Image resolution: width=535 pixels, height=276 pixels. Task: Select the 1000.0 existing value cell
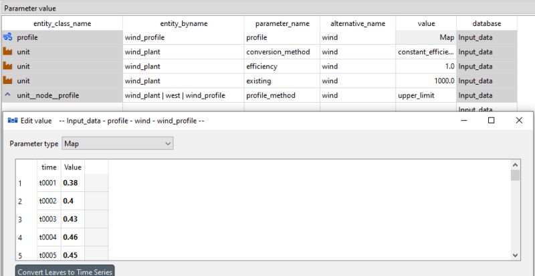(x=426, y=81)
